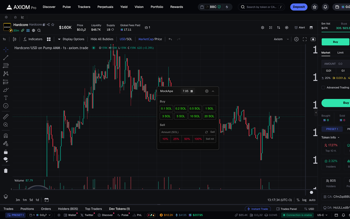350x219 pixels.
Task: Collapse the MockApe panel
Action: (x=213, y=91)
